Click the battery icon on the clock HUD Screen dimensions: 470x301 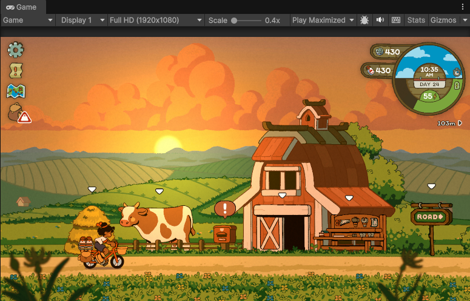tap(457, 86)
